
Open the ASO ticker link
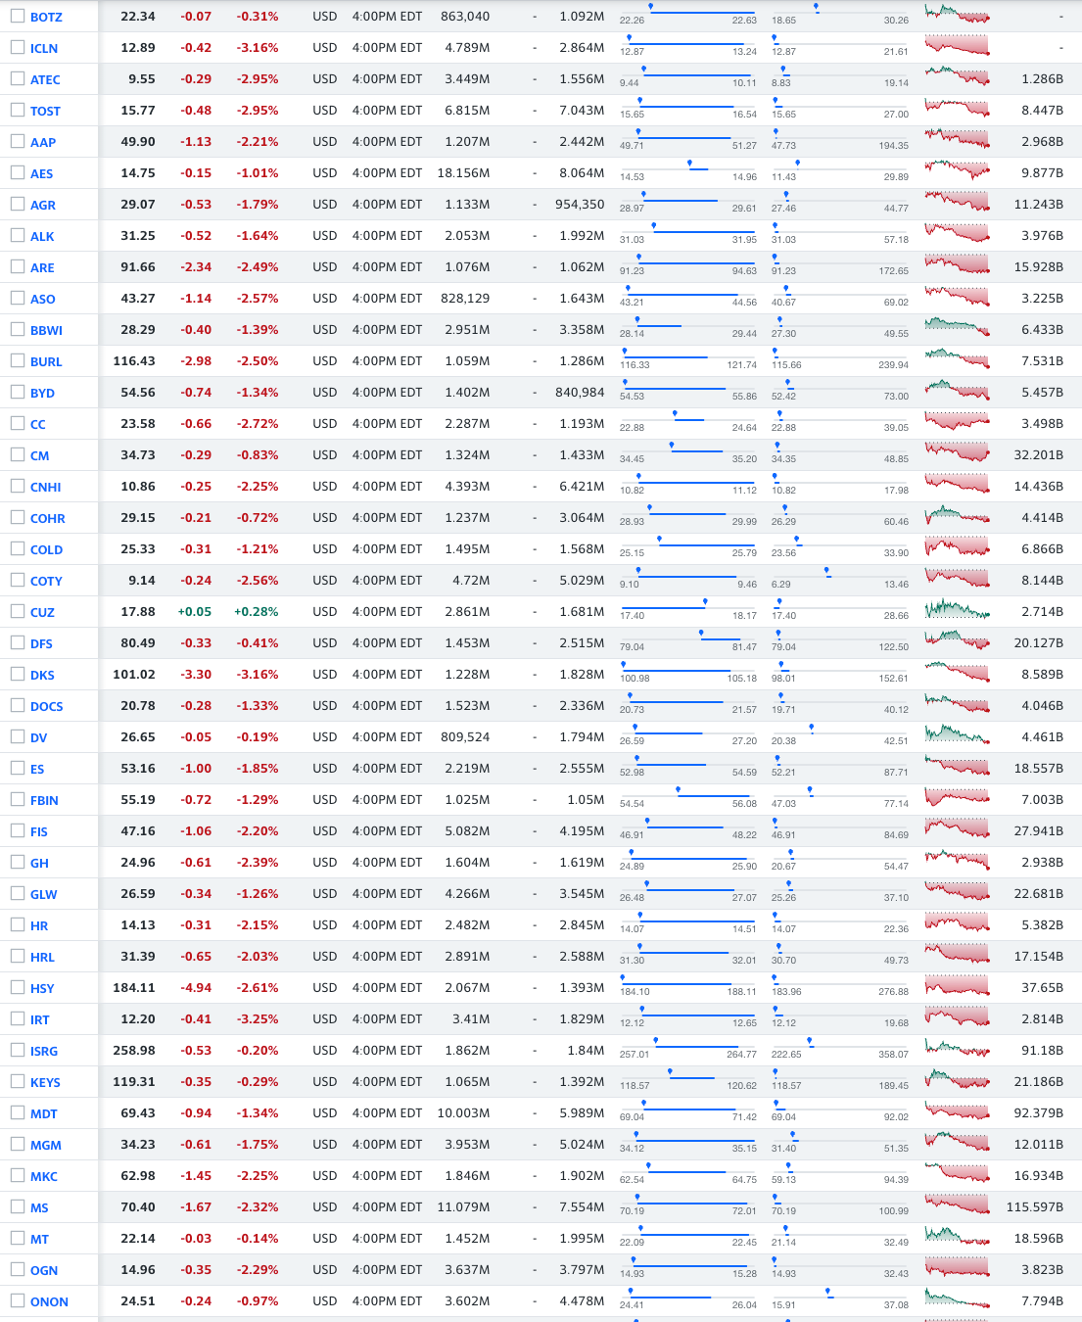(x=42, y=300)
